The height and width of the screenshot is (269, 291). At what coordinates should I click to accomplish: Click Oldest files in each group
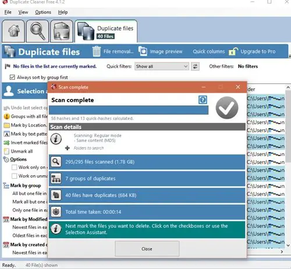pyautogui.click(x=30, y=235)
